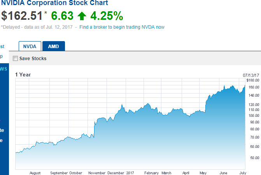Switch to the AMD tab
Viewport: 261px width, 175px height.
[53, 46]
